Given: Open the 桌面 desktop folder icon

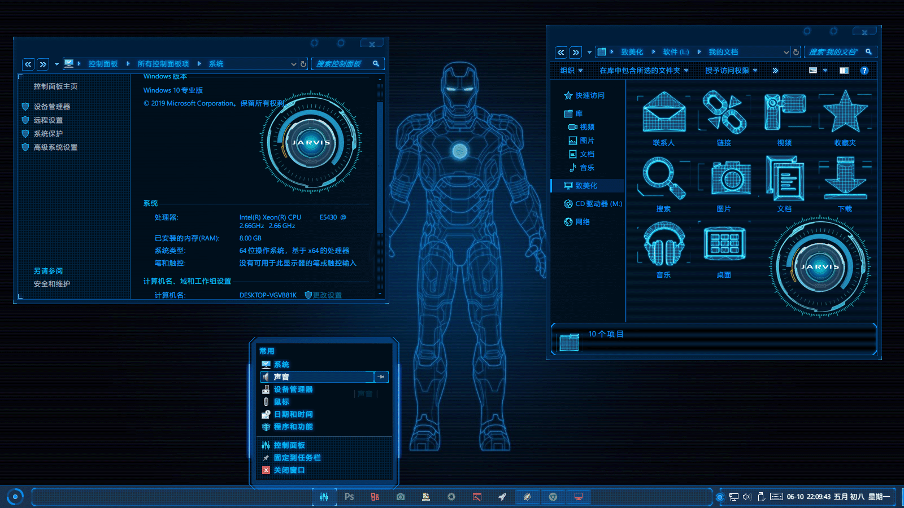Looking at the screenshot, I should [724, 244].
